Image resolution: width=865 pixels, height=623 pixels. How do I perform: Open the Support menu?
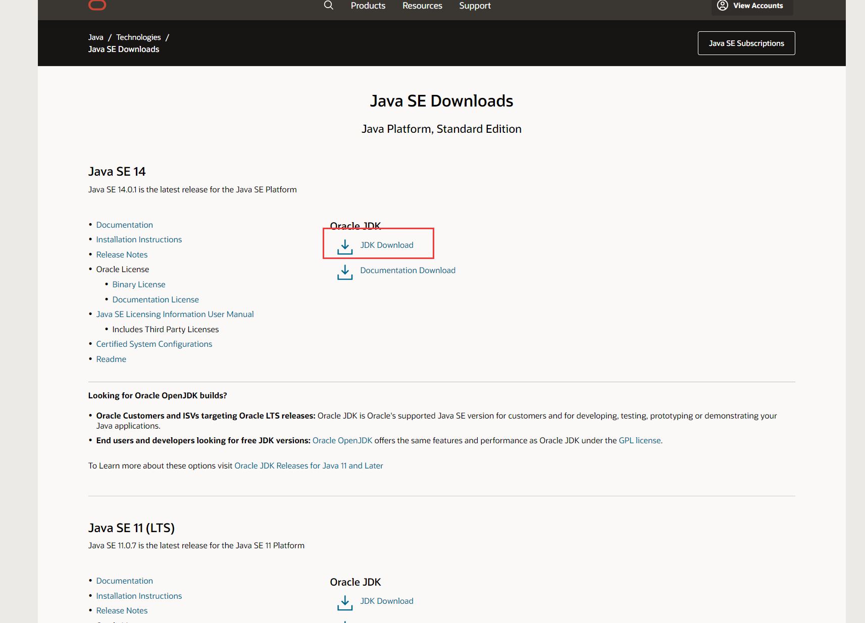[475, 6]
